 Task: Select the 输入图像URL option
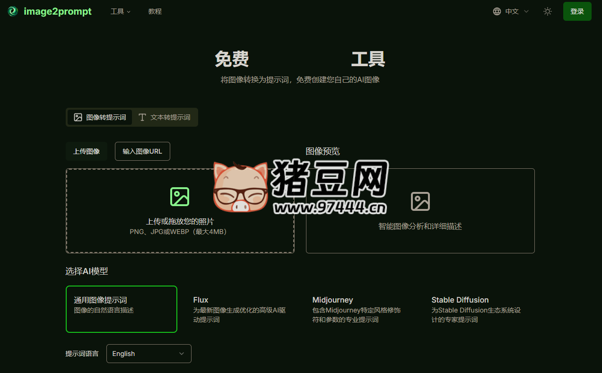(x=142, y=151)
